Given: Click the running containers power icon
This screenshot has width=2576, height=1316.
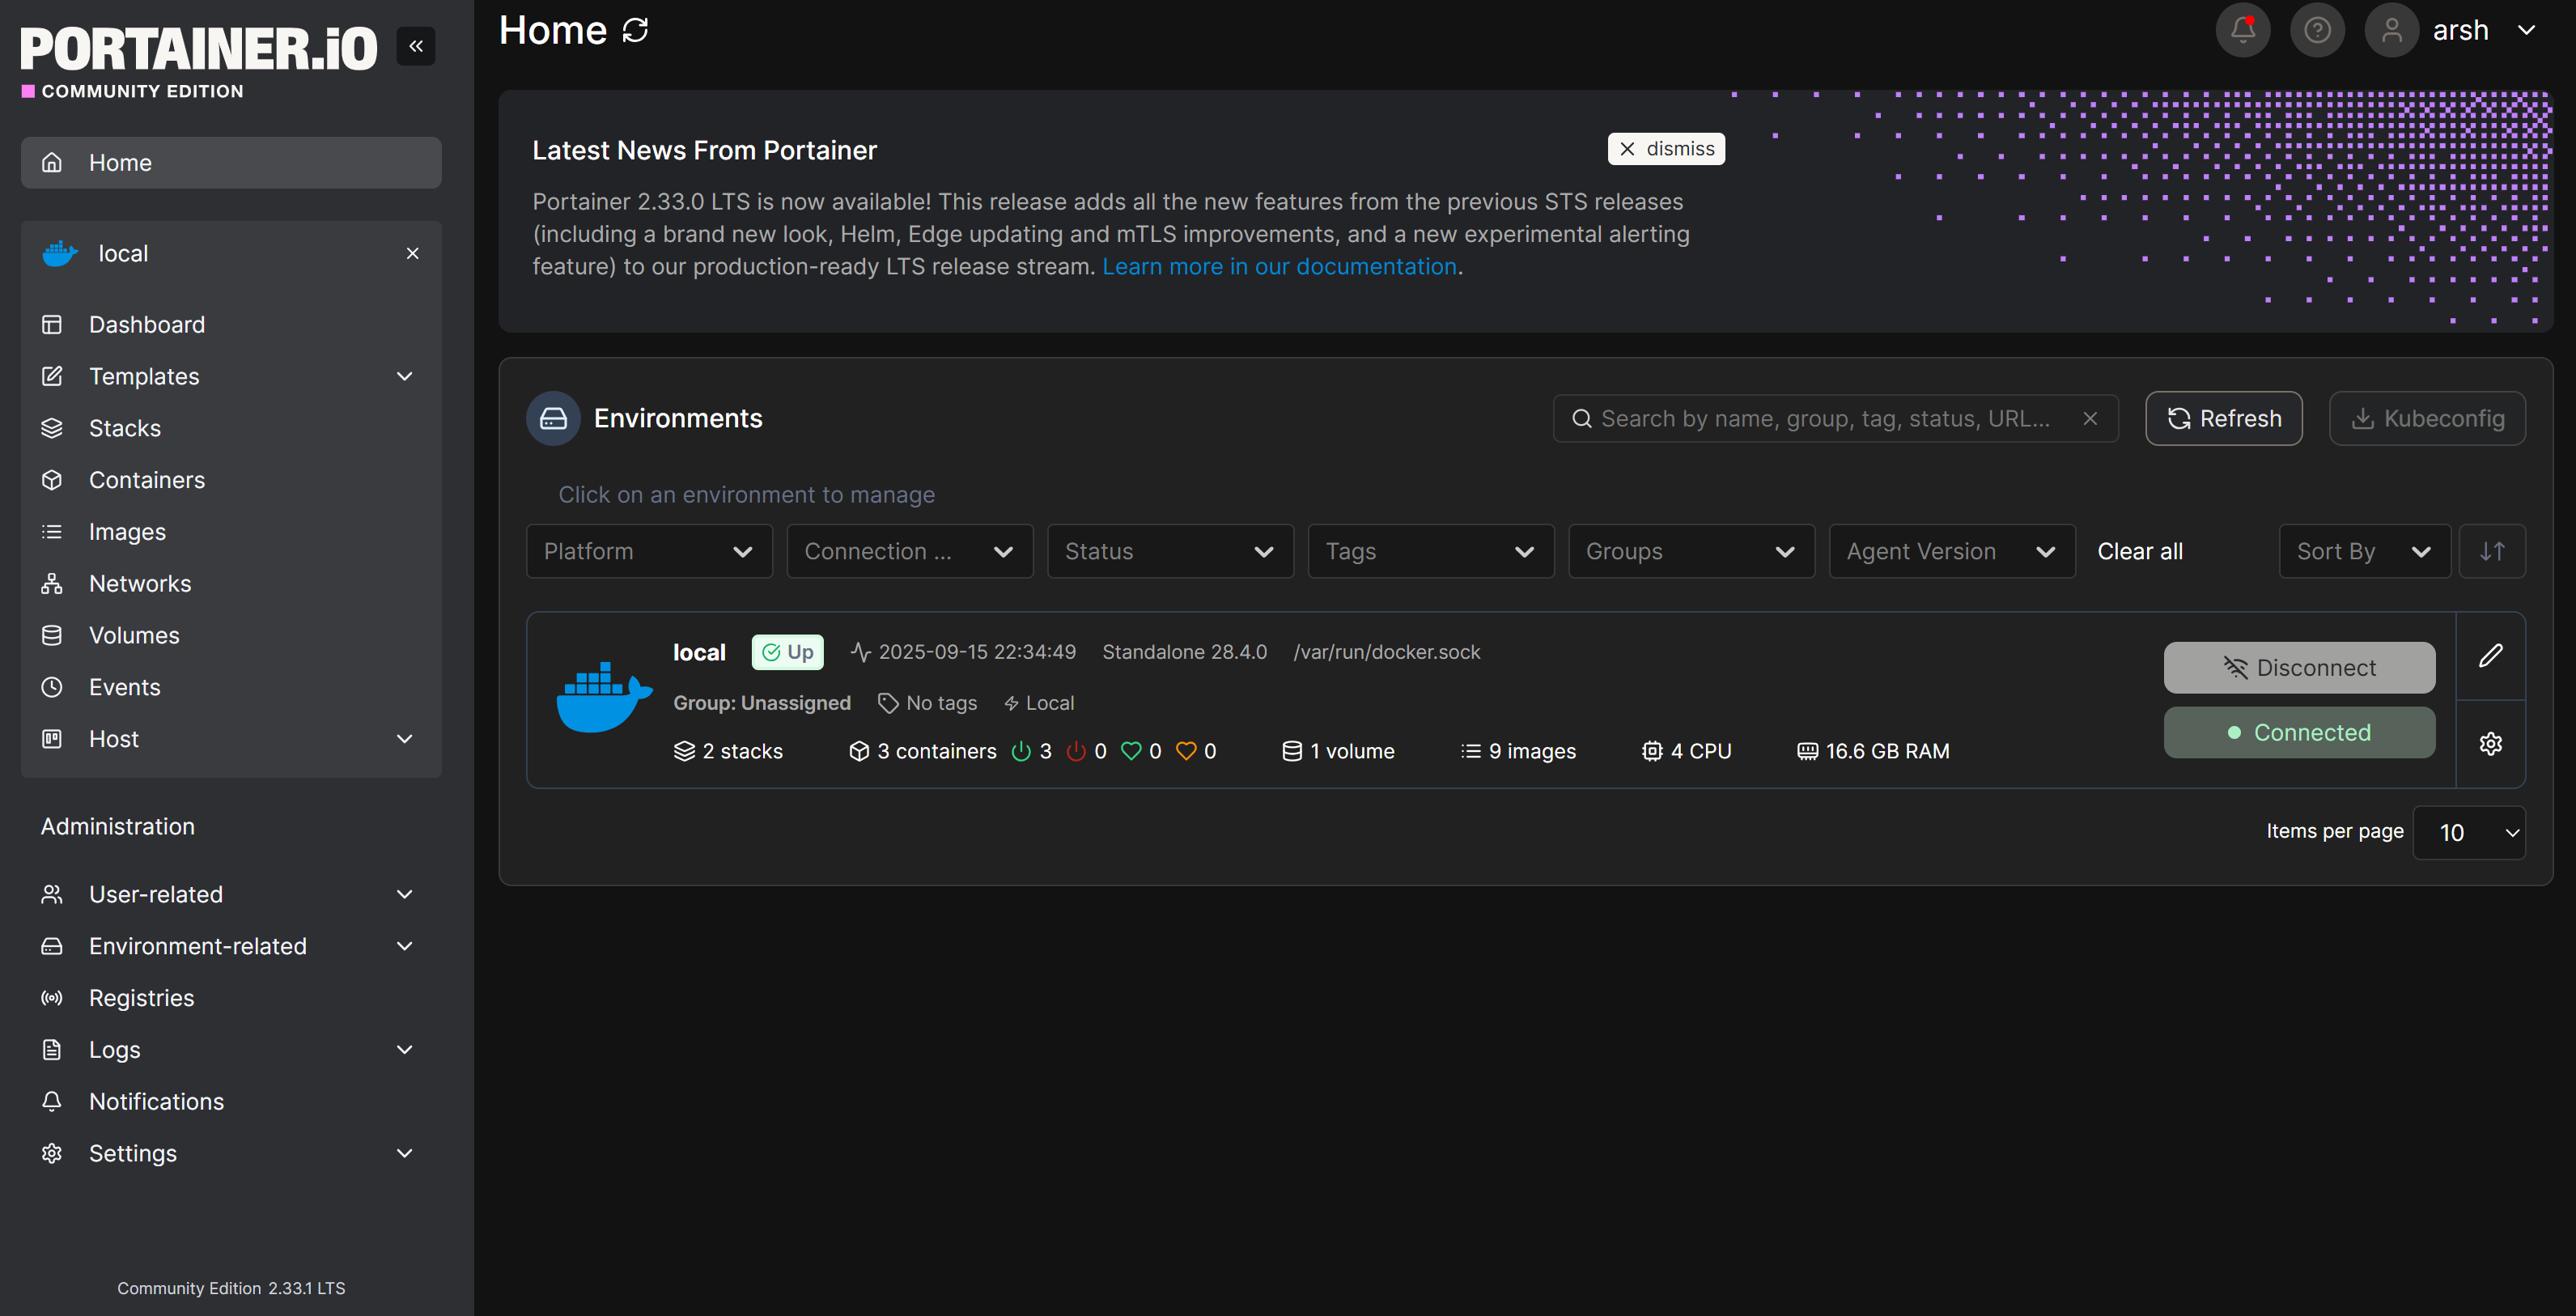Looking at the screenshot, I should click(1021, 752).
